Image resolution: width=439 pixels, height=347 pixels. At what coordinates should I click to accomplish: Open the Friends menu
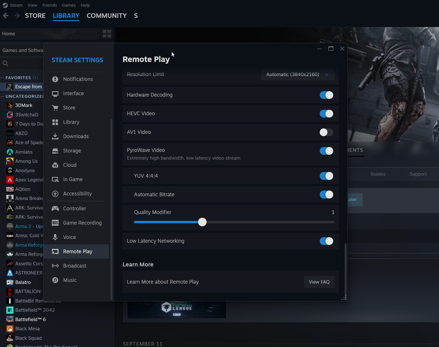(x=49, y=5)
